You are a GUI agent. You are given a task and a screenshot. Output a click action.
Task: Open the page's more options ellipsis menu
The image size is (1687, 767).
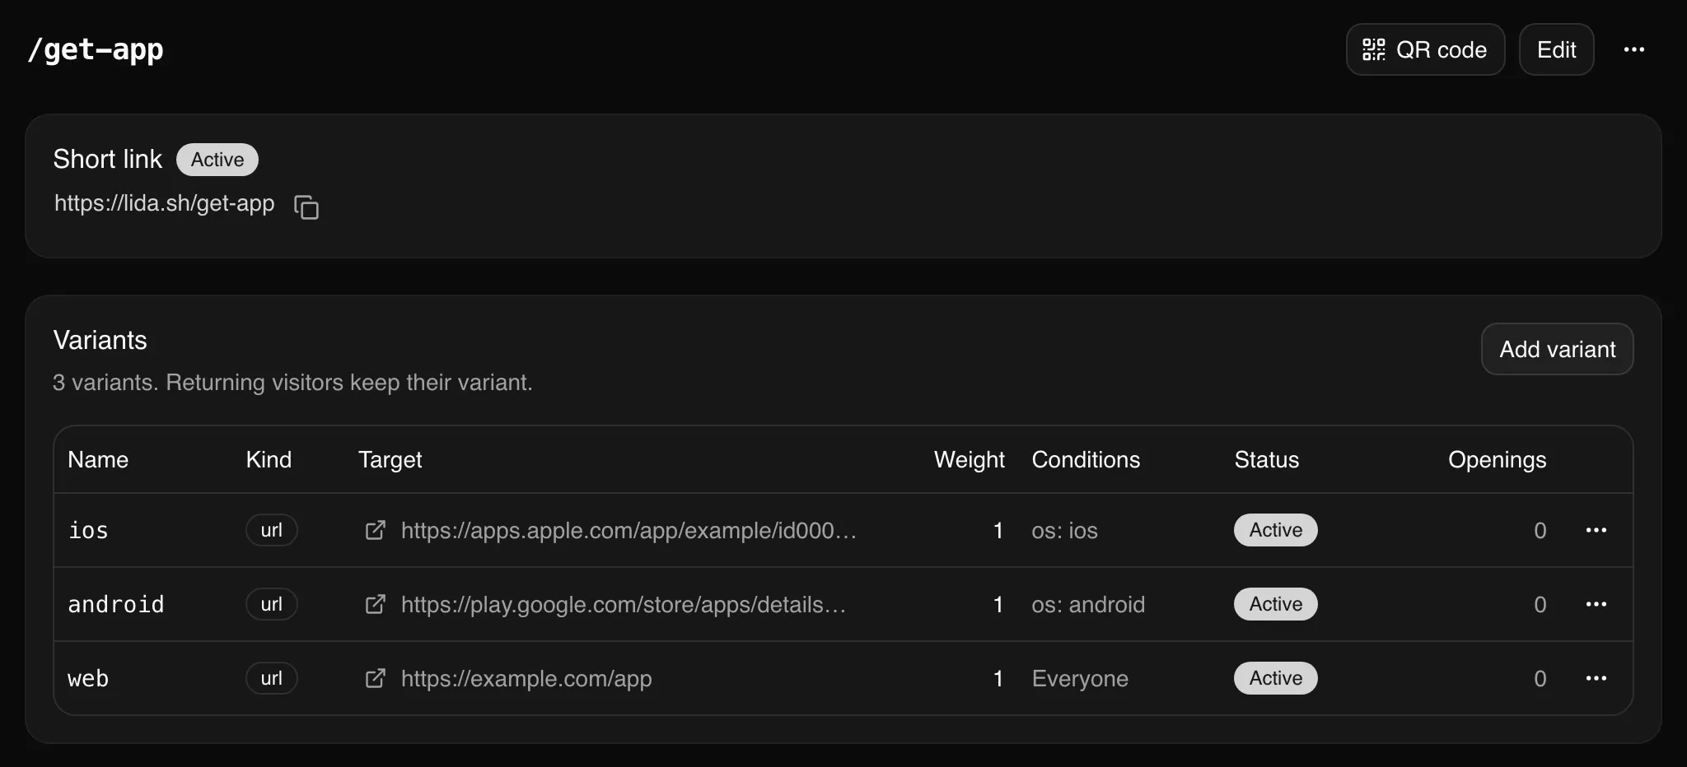click(1633, 49)
